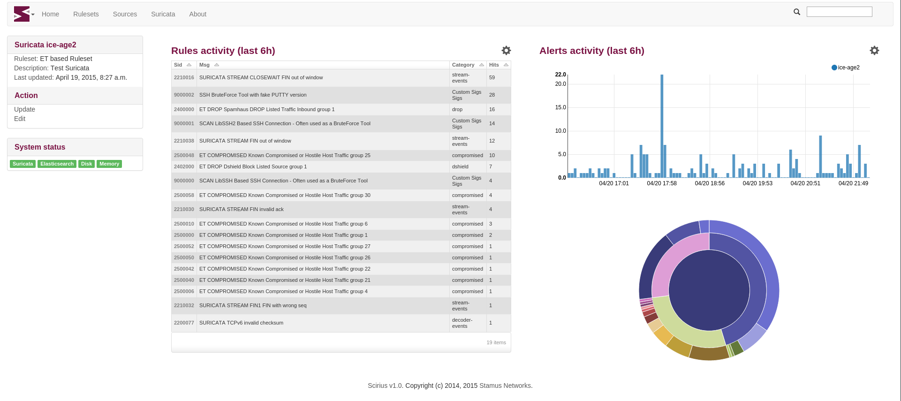
Task: Click Suricata ice-age2 panel heading
Action: point(45,45)
